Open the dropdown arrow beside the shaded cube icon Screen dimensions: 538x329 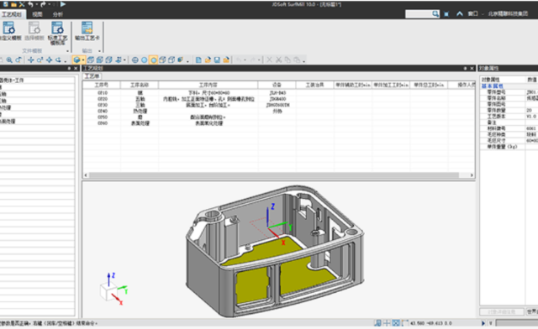[x=83, y=60]
